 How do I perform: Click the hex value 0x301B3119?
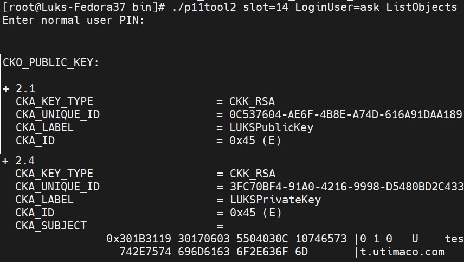click(139, 239)
